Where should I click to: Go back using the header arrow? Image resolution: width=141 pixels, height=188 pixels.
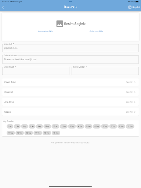click(x=3, y=7)
